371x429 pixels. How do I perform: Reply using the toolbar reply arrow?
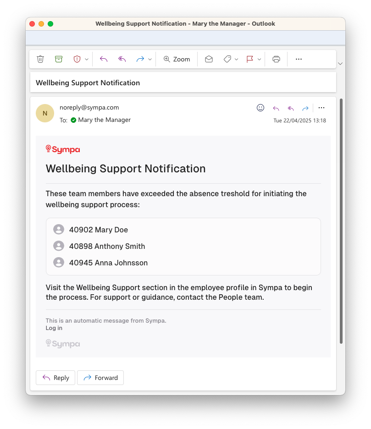pyautogui.click(x=104, y=59)
